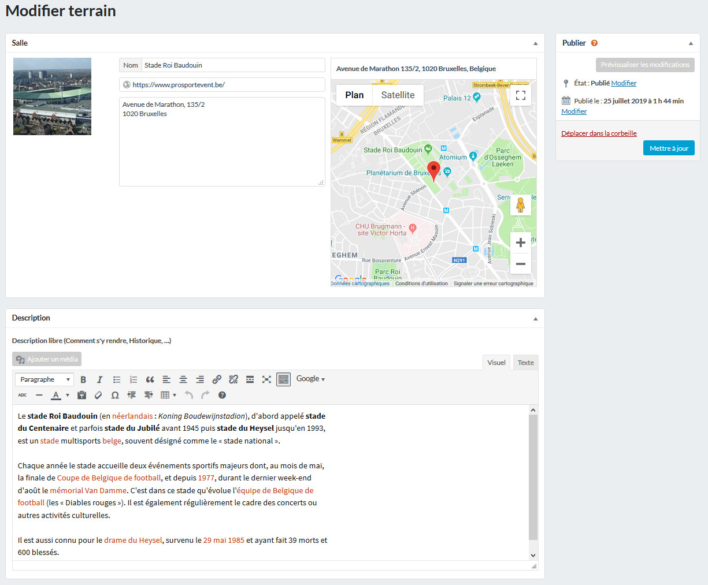
Task: Click the stadium thumbnail image
Action: point(52,96)
